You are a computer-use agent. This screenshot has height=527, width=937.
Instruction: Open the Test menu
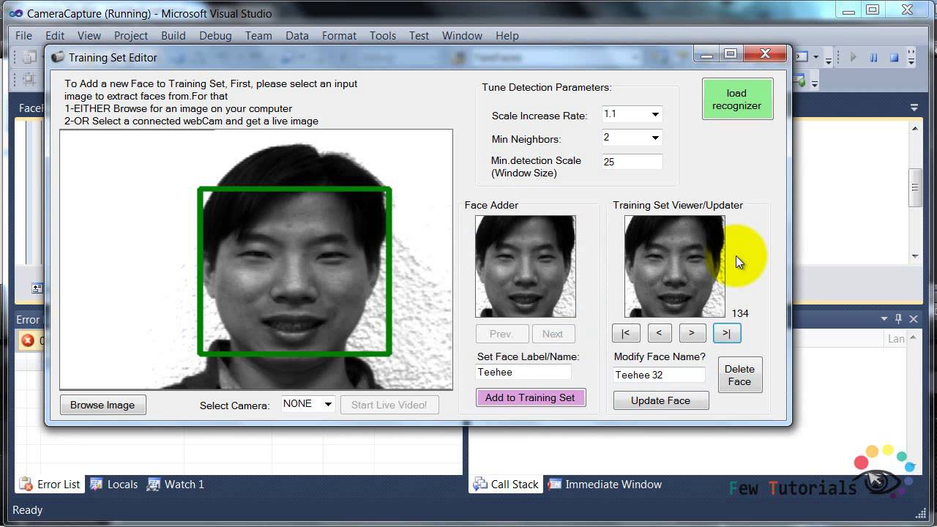coord(419,35)
